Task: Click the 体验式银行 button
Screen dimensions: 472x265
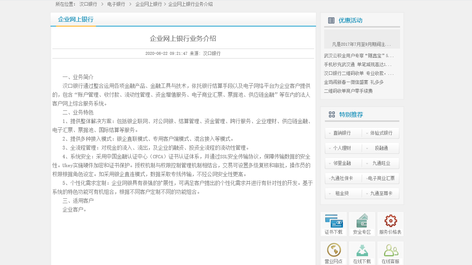Action: point(381,133)
